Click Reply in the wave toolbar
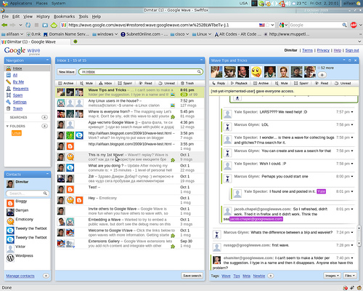This screenshot has height=291, width=363. [x=219, y=83]
